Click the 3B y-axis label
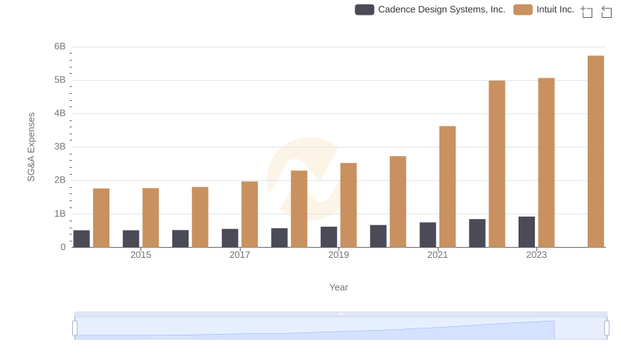621x358 pixels. pyautogui.click(x=60, y=147)
